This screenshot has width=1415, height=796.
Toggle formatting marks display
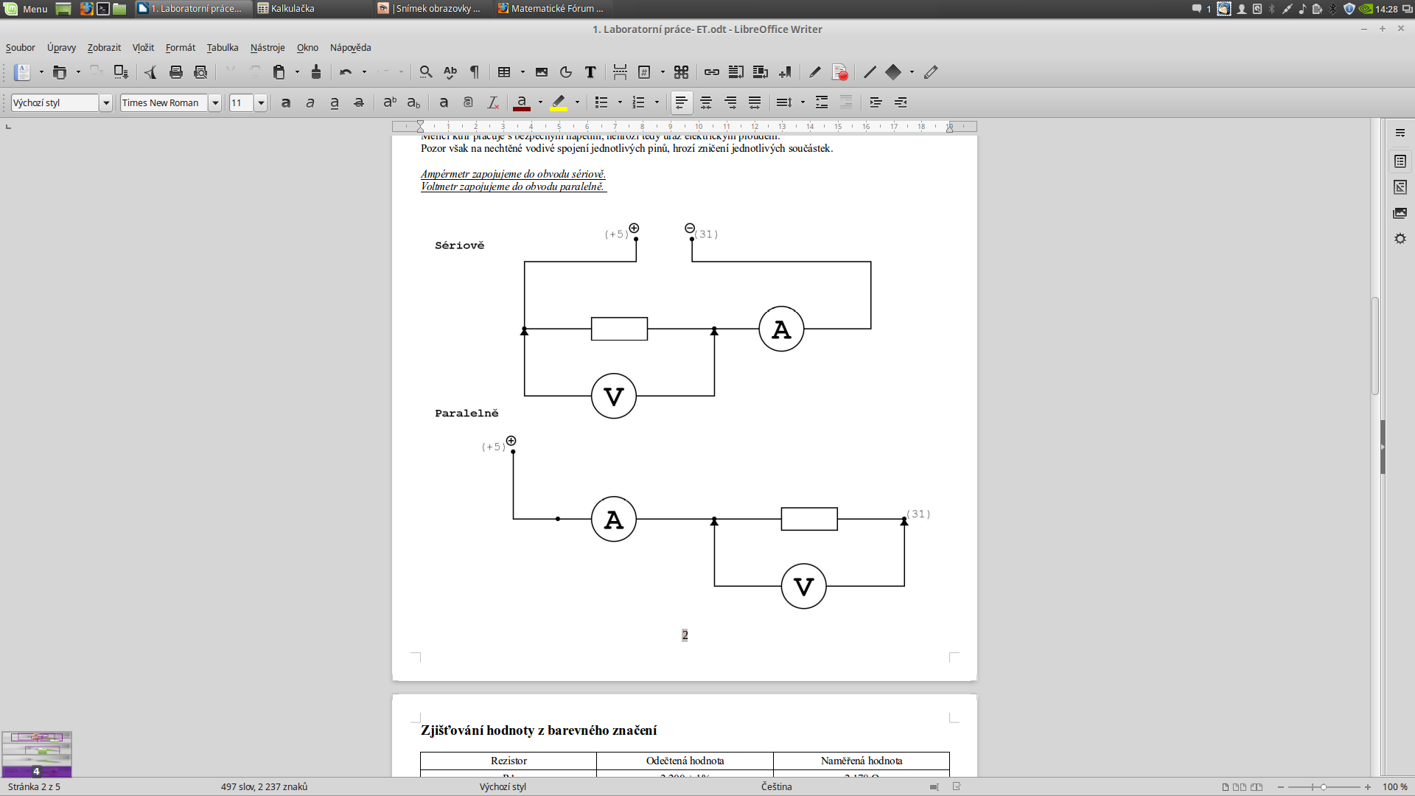[x=475, y=72]
